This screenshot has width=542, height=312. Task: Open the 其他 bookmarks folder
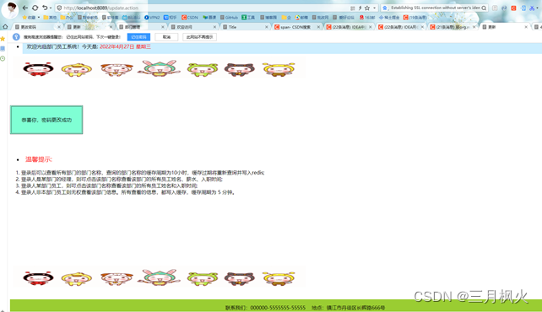pyautogui.click(x=50, y=17)
